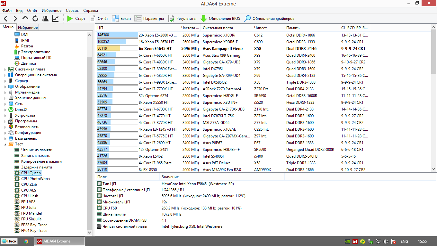
Task: Select the DMI item icon in the tree
Action: (x=17, y=35)
